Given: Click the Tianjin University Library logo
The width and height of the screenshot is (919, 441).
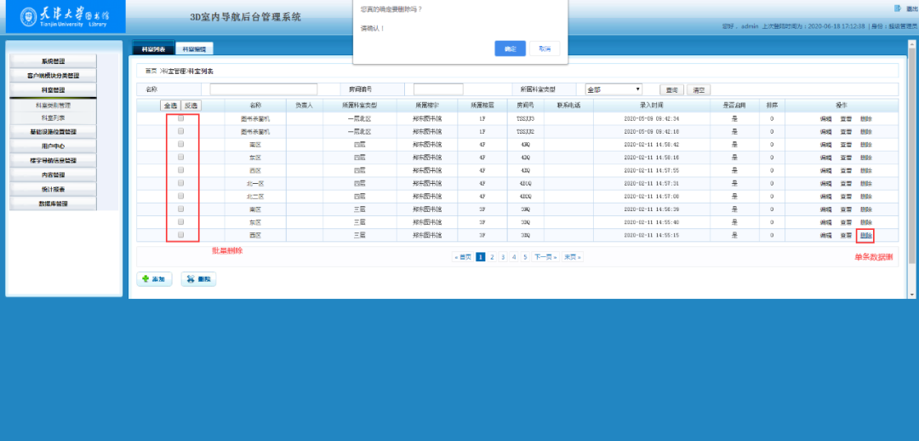Looking at the screenshot, I should click(x=63, y=16).
